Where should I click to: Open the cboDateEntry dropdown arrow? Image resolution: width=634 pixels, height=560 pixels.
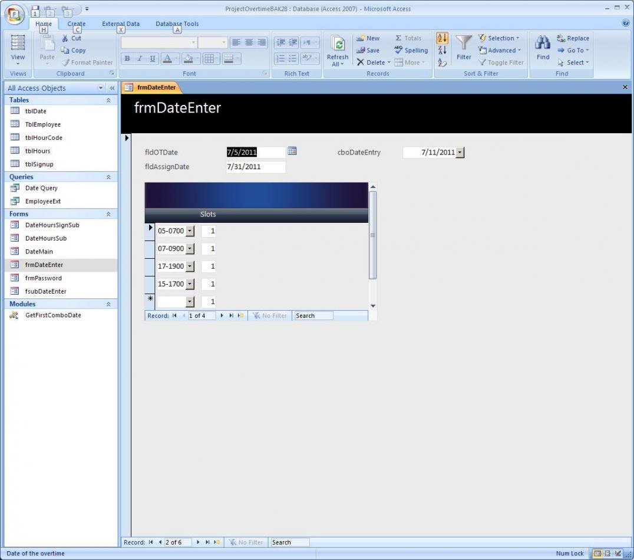tap(460, 153)
